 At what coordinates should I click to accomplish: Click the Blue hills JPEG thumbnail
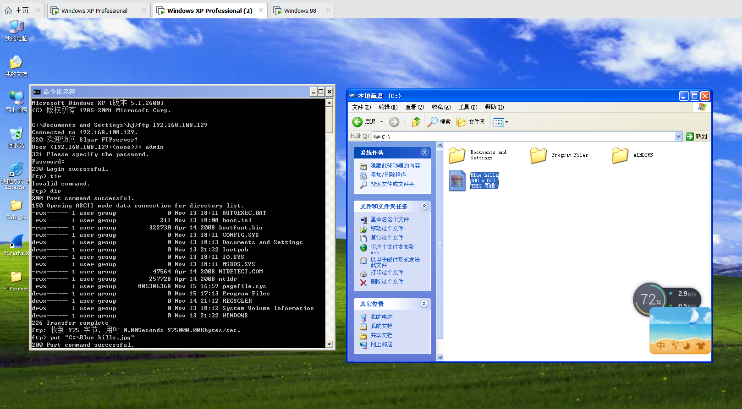click(x=457, y=180)
